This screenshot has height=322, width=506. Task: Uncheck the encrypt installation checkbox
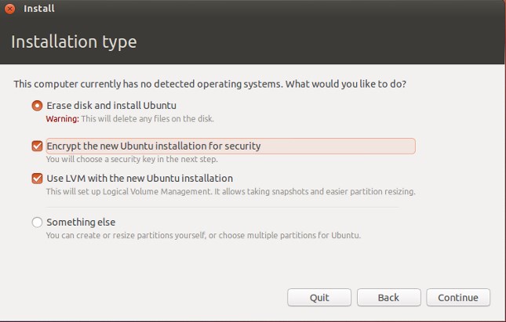[x=37, y=146]
